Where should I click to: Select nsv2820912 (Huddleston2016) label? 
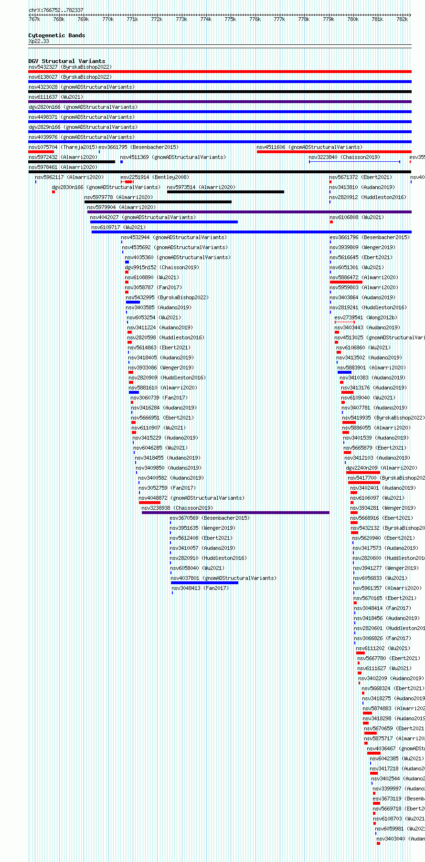368,197
